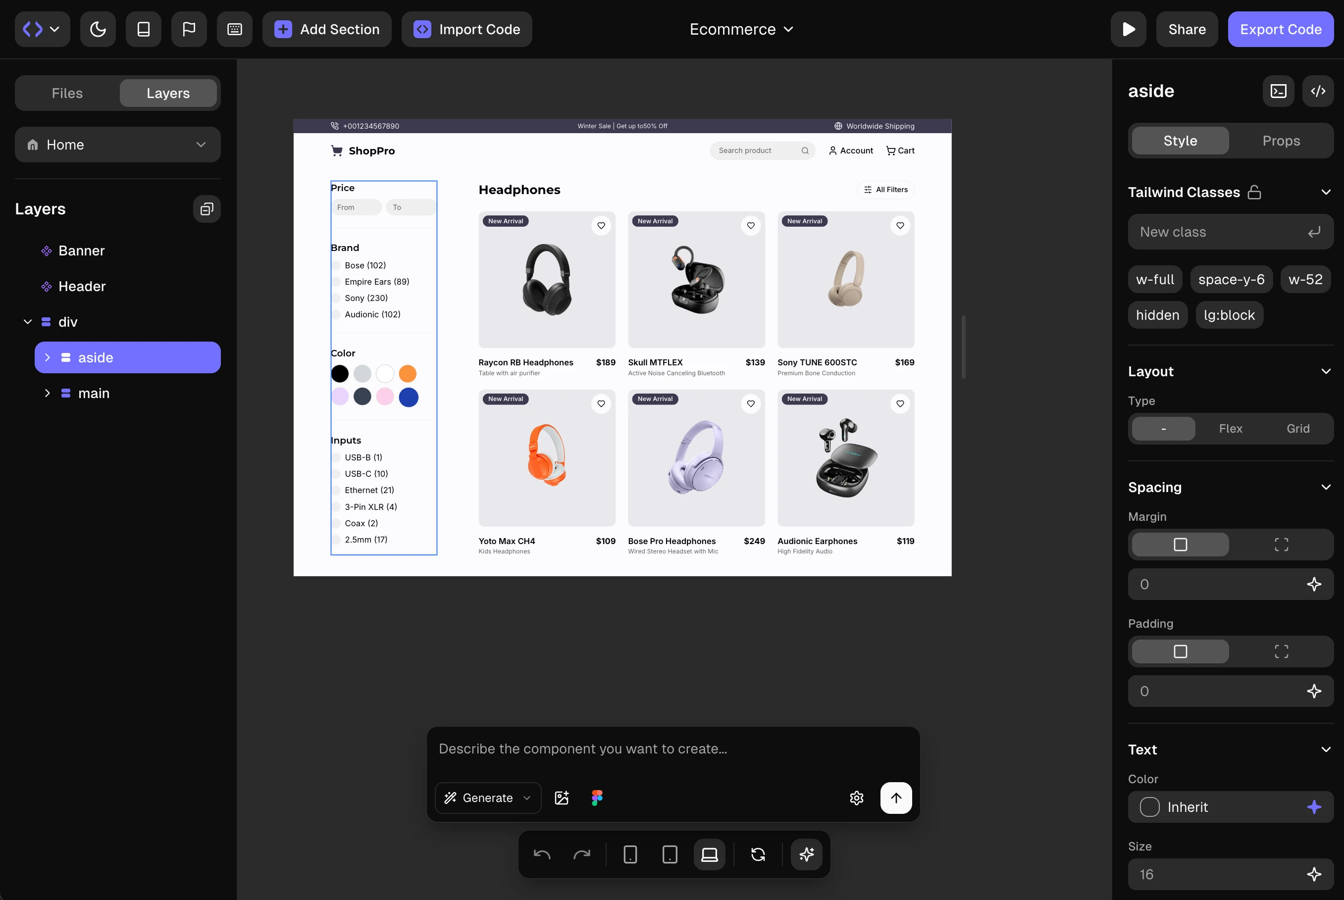The image size is (1344, 900).
Task: Pick the orange color swatch
Action: point(408,374)
